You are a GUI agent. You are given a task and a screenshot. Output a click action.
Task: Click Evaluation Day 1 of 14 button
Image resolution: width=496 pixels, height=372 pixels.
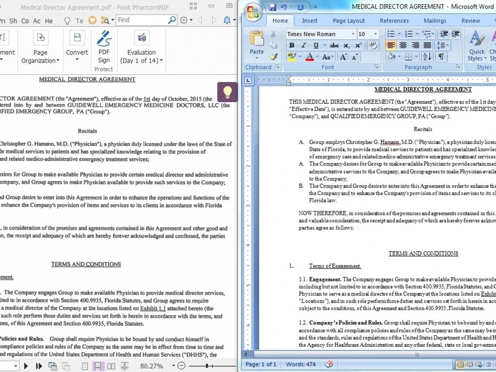point(141,47)
